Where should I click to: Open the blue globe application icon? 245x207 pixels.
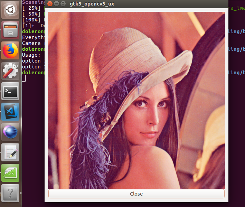click(x=10, y=132)
